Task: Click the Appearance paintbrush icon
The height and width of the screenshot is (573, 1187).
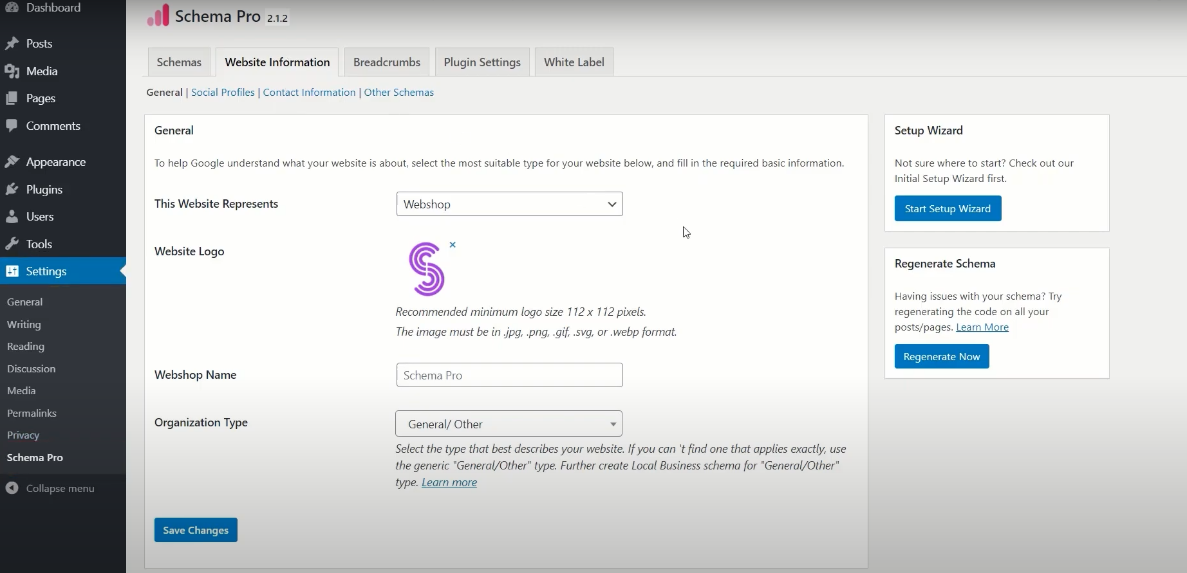Action: (12, 162)
